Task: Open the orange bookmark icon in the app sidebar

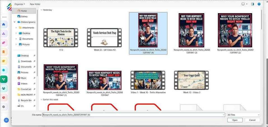Action: pyautogui.click(x=4, y=52)
